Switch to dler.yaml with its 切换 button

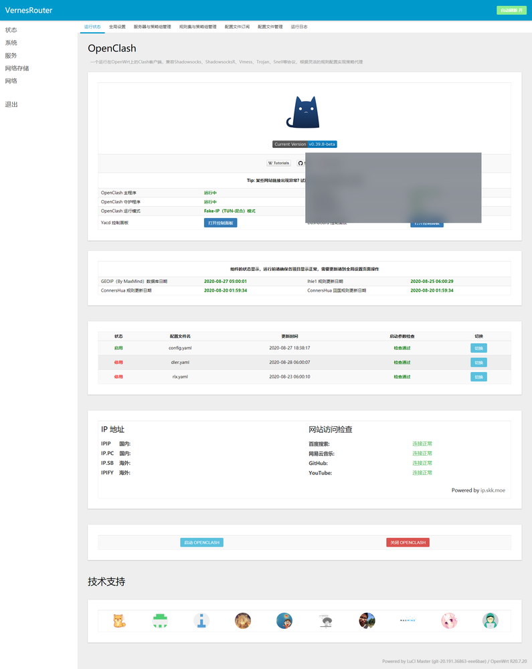478,363
